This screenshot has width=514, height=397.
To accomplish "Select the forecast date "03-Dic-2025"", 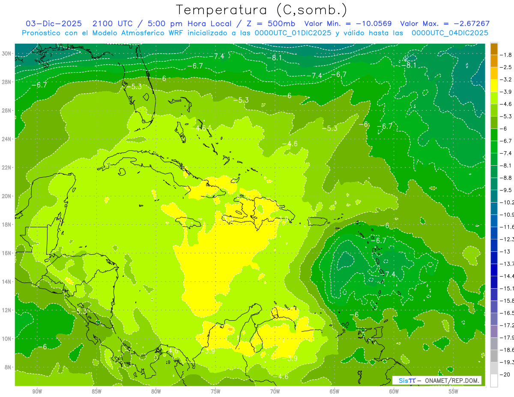I will 53,24.
